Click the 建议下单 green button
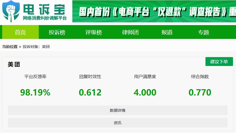Image resolution: width=236 pixels, height=133 pixels. tap(219, 62)
